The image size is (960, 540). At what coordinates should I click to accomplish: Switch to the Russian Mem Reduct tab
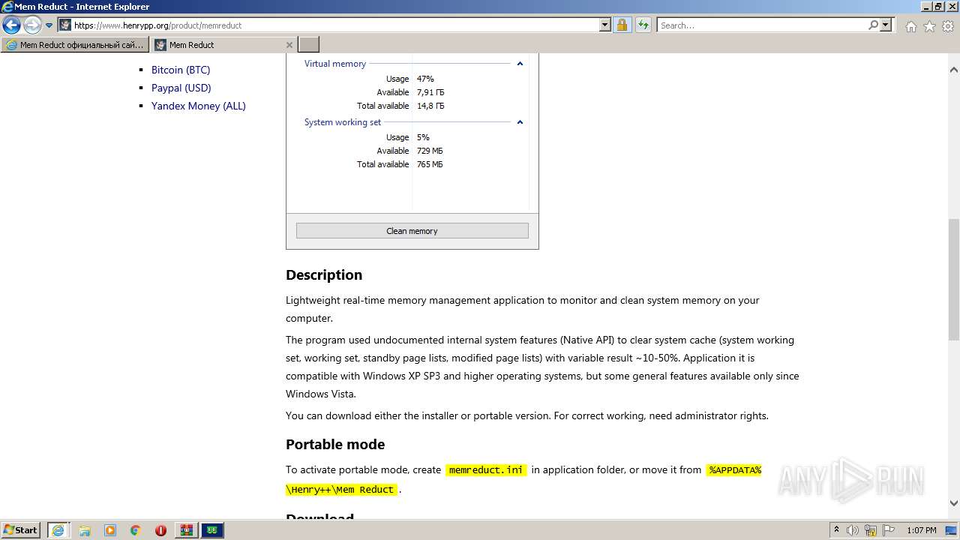75,45
